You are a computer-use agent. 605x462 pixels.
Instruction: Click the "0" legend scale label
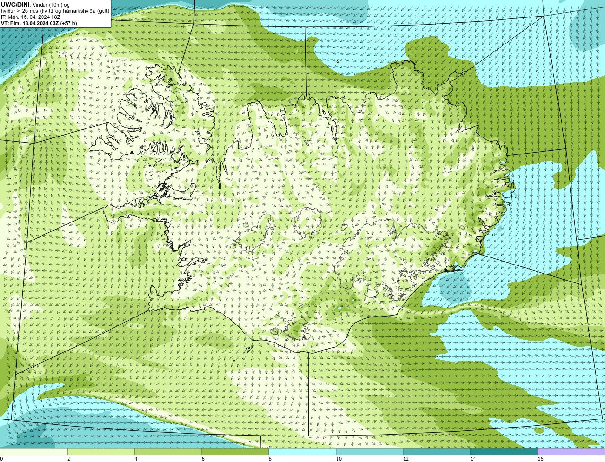[1, 459]
